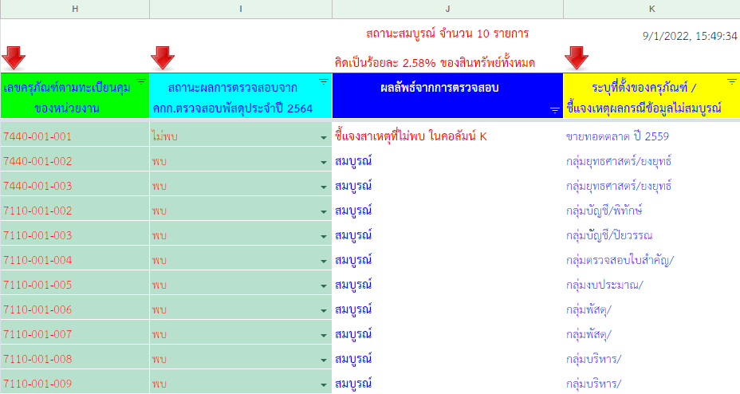
Task: Click the red warning text in column J
Action: [x=411, y=136]
